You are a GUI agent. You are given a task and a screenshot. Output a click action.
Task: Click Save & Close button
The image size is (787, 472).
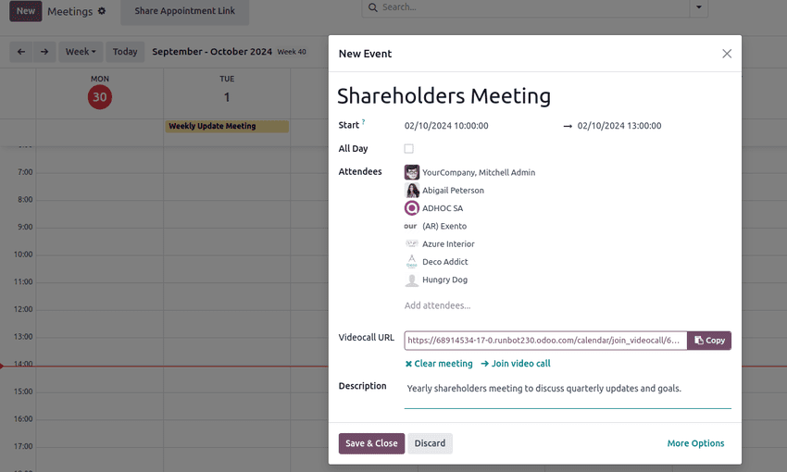point(371,443)
